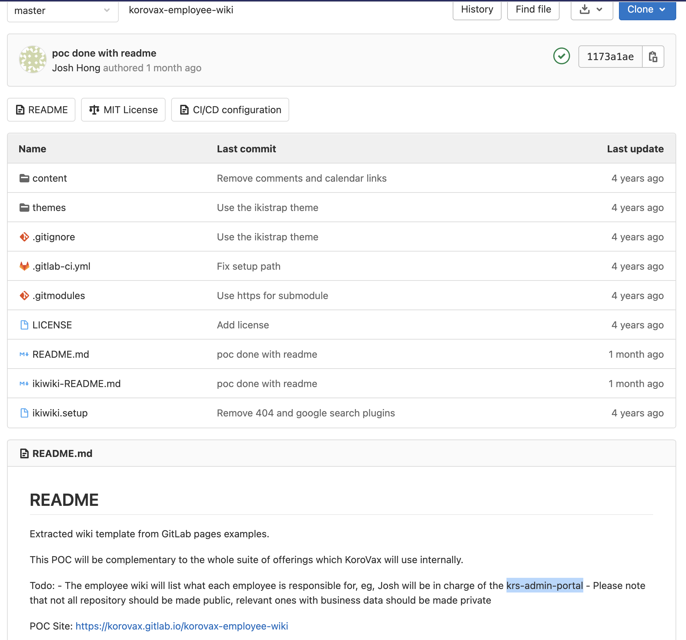
Task: Open ikiwiki-README.md row's poc done with readme commit
Action: 267,384
